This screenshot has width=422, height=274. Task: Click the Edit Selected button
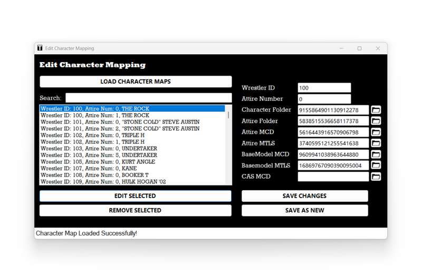point(136,196)
